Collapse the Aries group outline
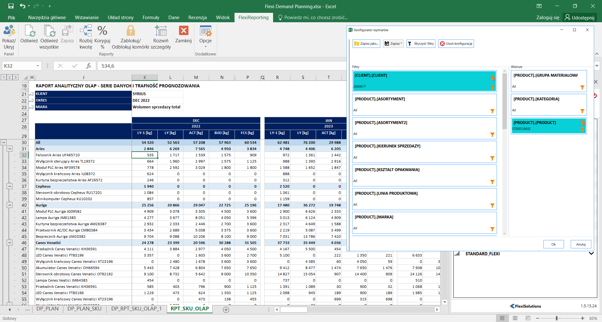 coord(10,149)
